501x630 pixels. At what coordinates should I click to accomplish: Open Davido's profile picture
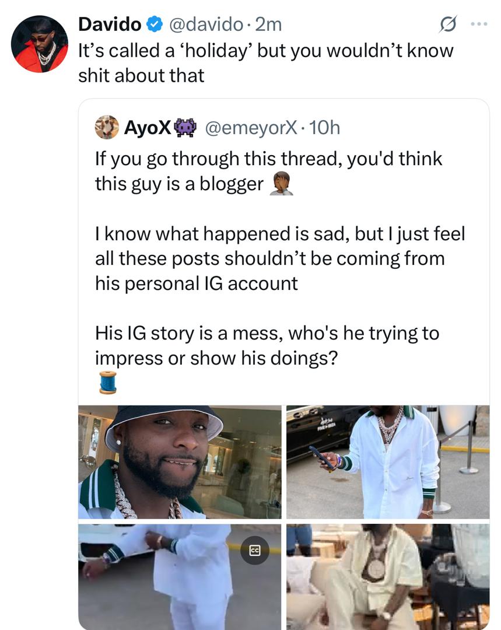click(x=40, y=45)
